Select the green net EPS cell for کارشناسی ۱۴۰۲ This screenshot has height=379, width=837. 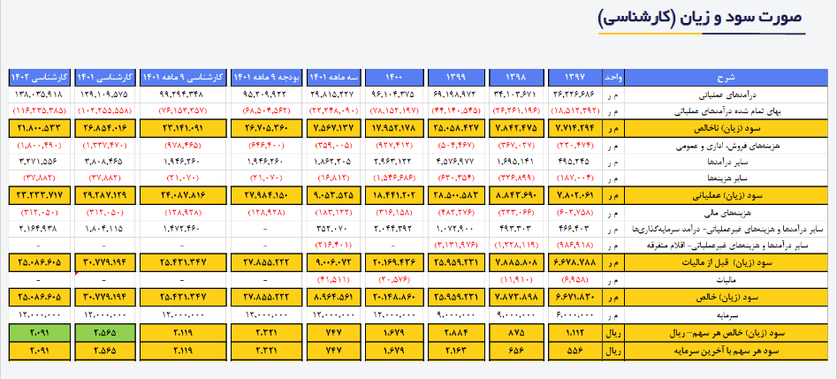[x=42, y=333]
